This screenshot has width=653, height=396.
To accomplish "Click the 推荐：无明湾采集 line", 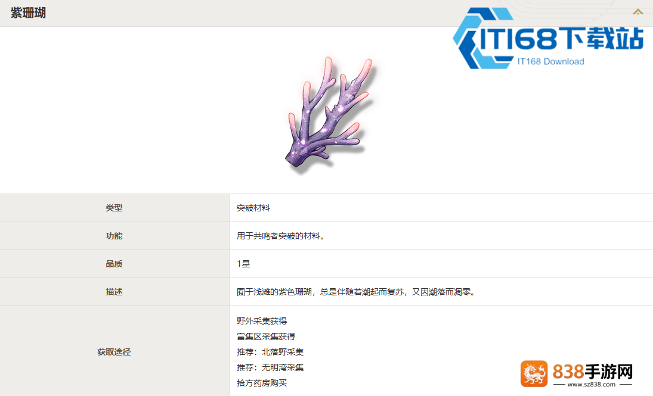I will (x=270, y=367).
